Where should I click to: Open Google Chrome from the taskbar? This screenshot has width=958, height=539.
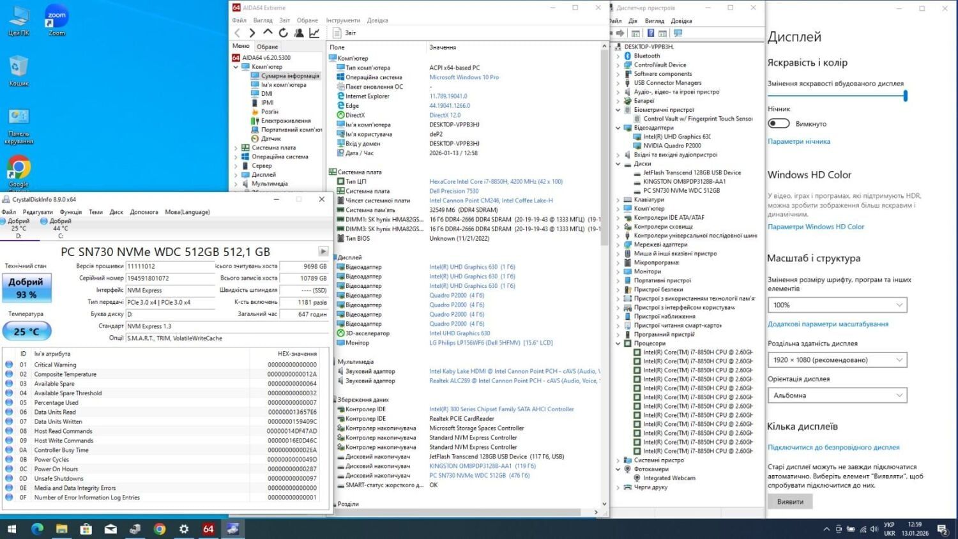tap(160, 529)
